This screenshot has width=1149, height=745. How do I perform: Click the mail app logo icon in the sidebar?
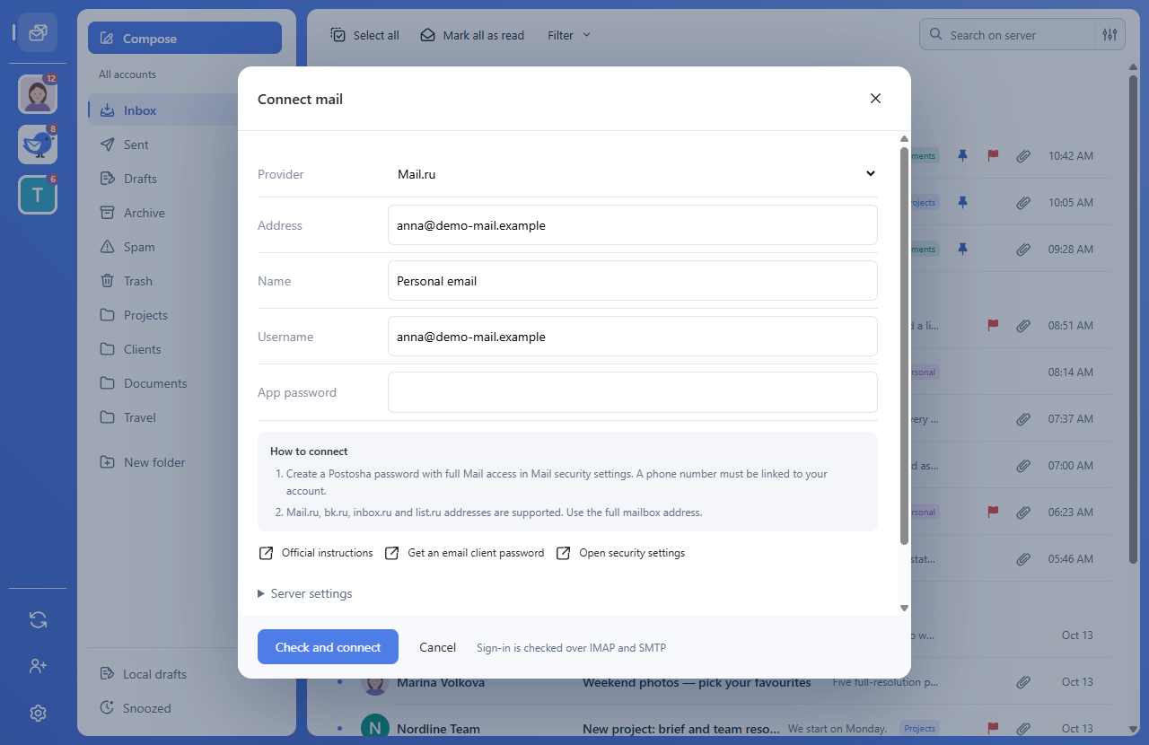click(x=38, y=32)
